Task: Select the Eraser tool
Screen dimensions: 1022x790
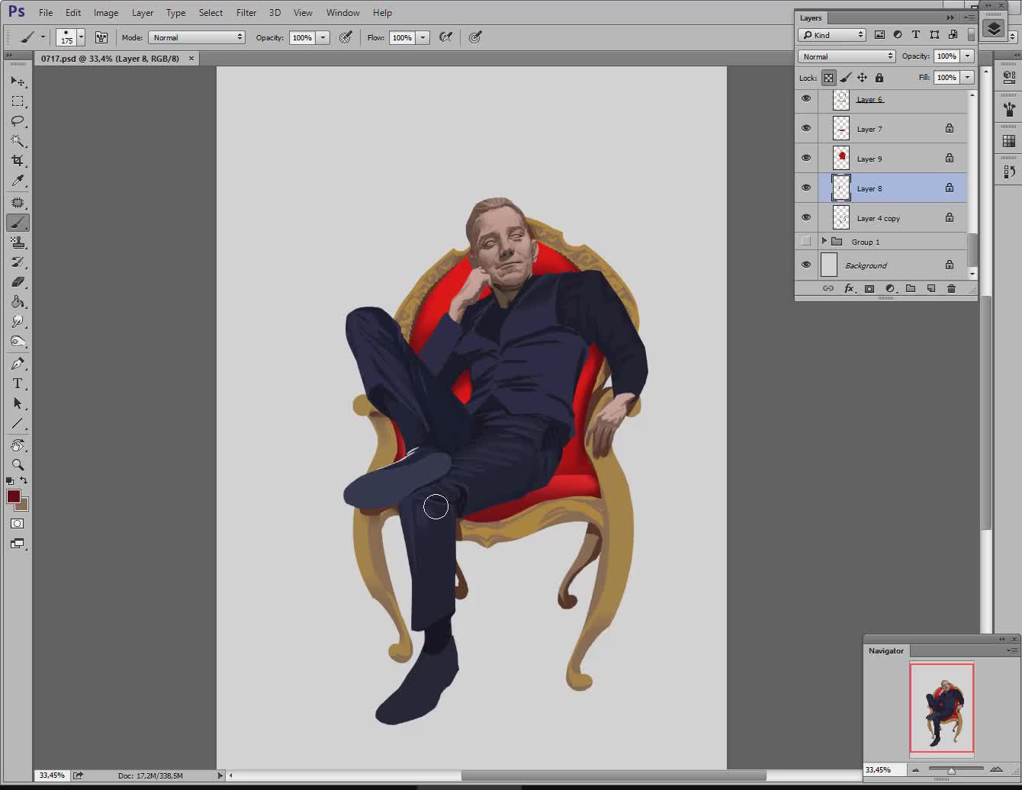Action: (x=18, y=282)
